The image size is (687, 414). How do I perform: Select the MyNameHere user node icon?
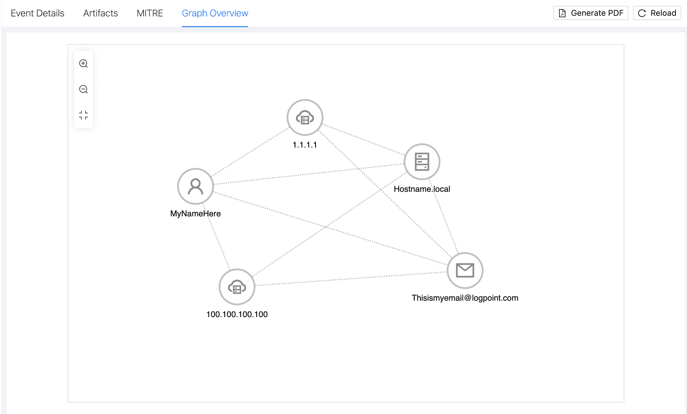click(x=195, y=187)
